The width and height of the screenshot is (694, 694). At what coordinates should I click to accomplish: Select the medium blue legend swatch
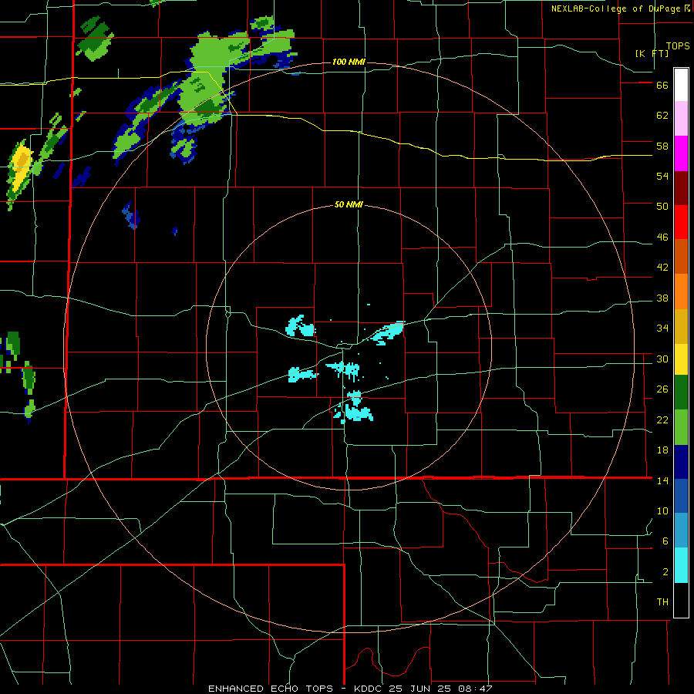(681, 496)
